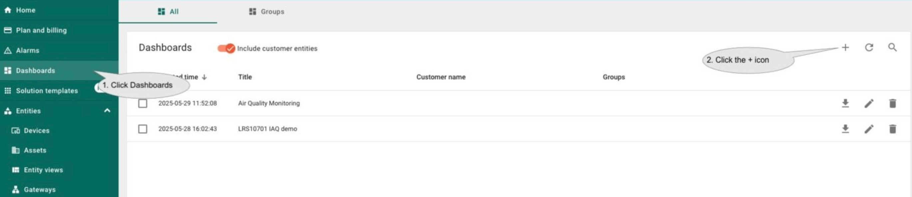
Task: Select the LRS10701 IAQ demo checkbox
Action: 143,129
